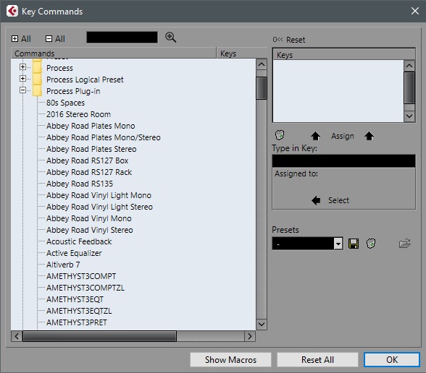Expand the Process folder

23,67
